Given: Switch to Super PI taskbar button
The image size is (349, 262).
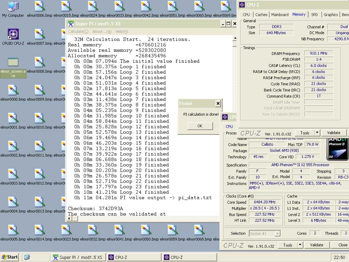Looking at the screenshot, I should tap(78, 257).
